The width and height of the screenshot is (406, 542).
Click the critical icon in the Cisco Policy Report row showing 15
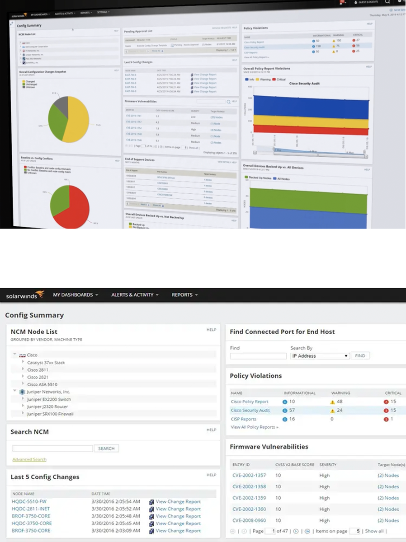[386, 402]
